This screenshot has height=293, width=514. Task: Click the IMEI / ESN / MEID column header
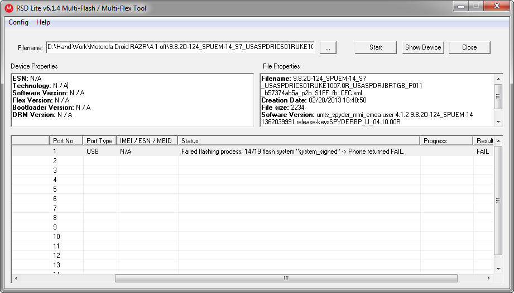pyautogui.click(x=147, y=141)
